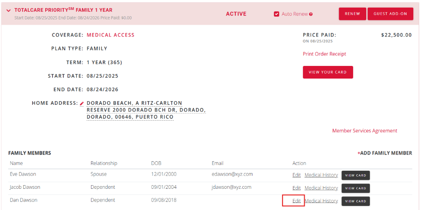The height and width of the screenshot is (210, 421).
Task: Open the Print Order Receipt link
Action: coord(324,54)
